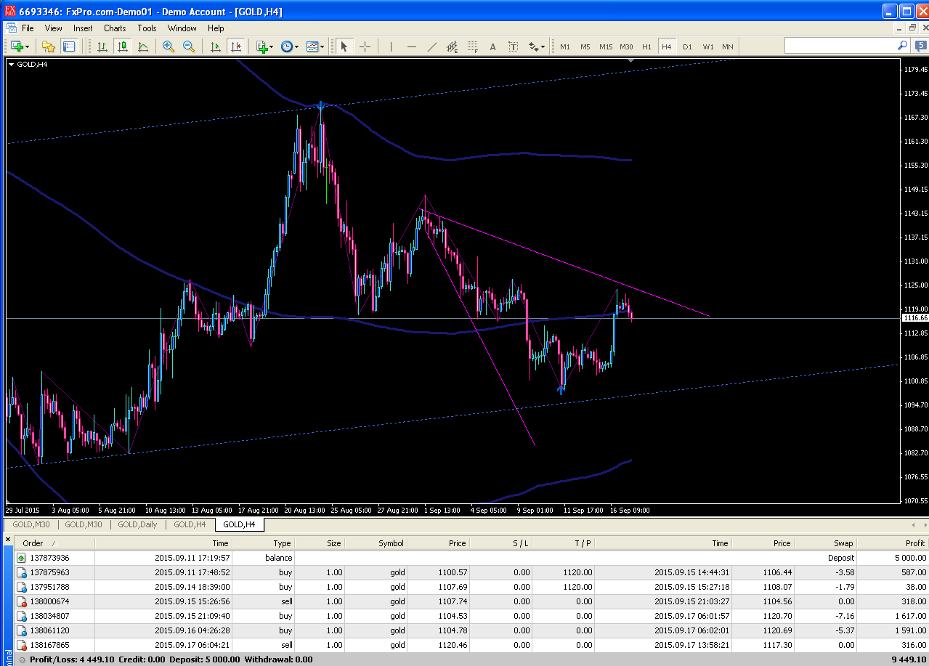Expand the New Chart dropdown arrow
The image size is (929, 666).
point(28,47)
